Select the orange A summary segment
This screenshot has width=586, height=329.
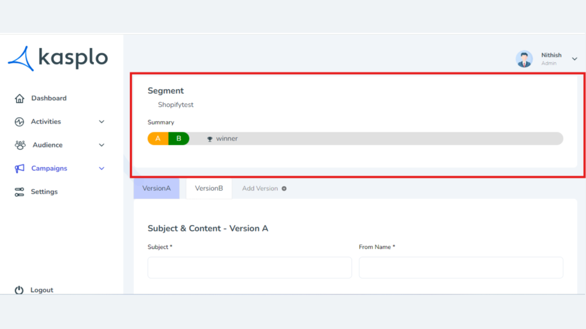click(x=158, y=138)
